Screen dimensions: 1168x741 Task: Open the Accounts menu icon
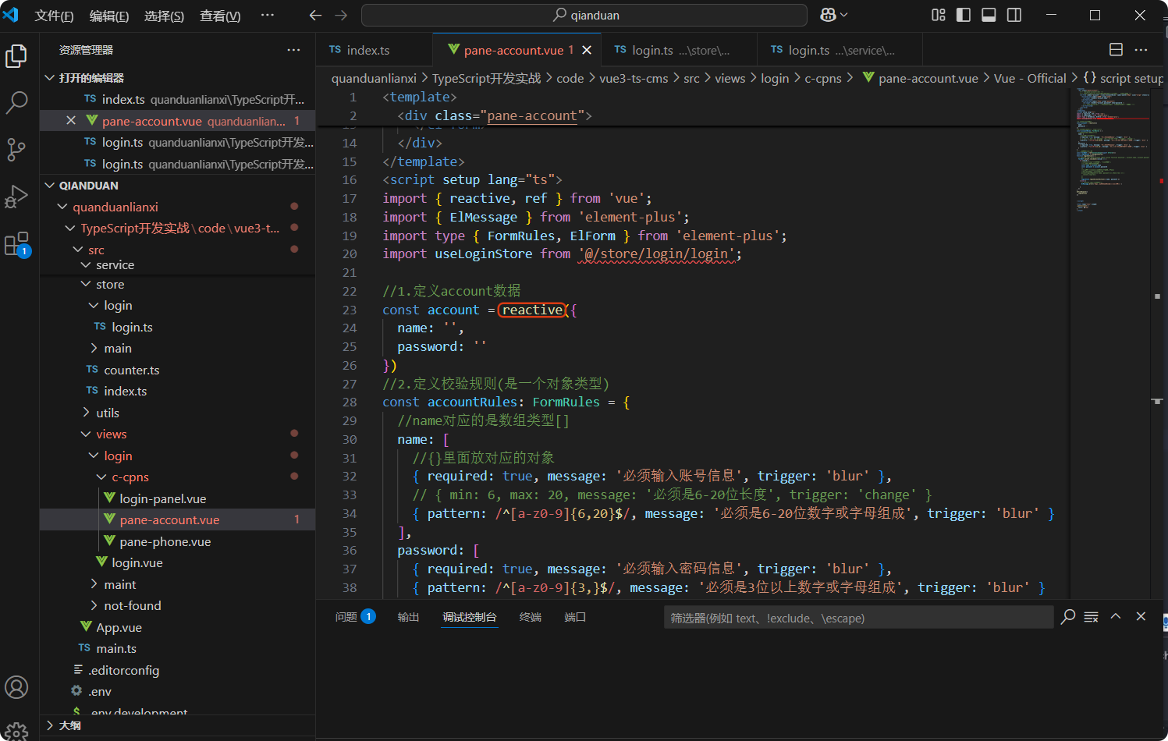(x=16, y=687)
